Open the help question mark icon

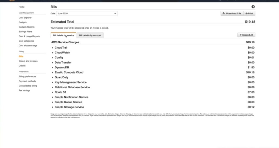[253, 7]
